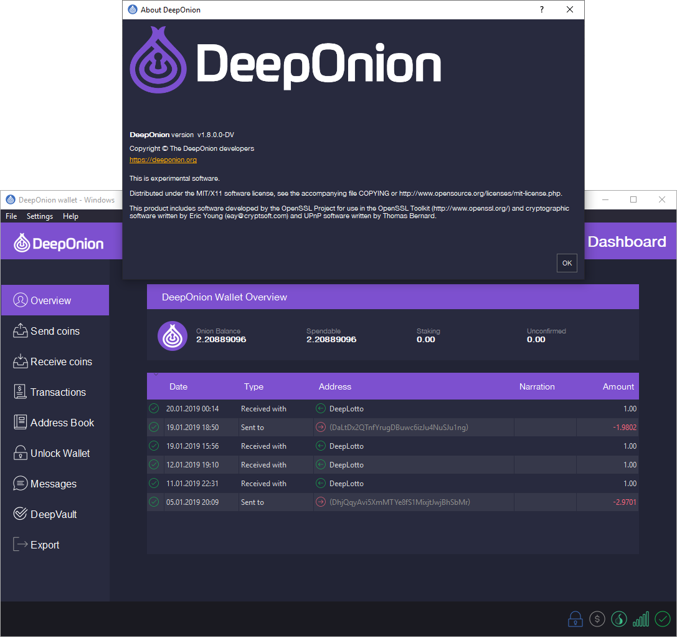This screenshot has height=637, width=677.
Task: Open the https://deeponion.org link
Action: (x=163, y=160)
